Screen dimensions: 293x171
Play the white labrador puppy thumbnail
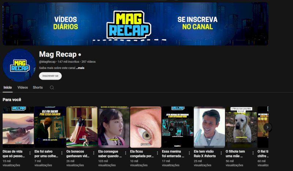click(x=241, y=127)
